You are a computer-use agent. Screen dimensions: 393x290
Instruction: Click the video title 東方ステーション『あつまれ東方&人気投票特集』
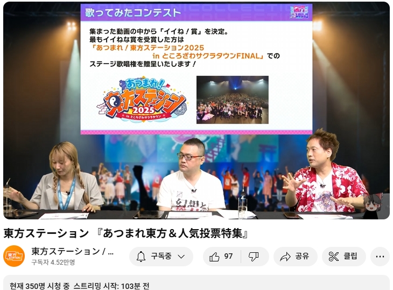126,233
